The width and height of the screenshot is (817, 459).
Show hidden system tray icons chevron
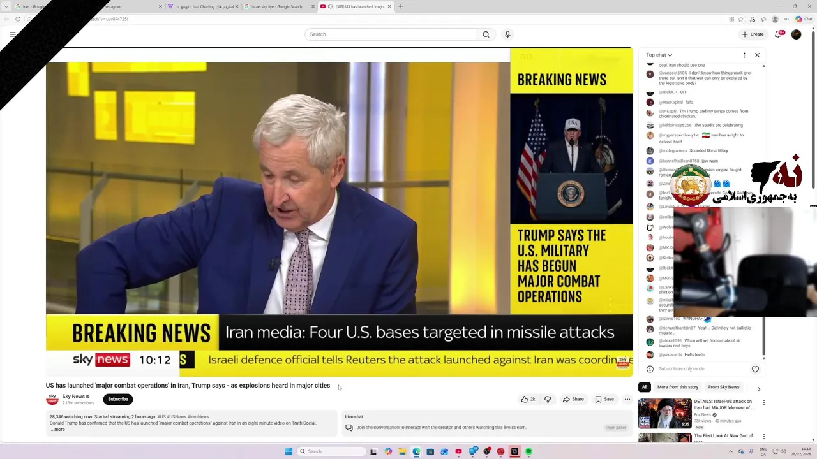(731, 451)
